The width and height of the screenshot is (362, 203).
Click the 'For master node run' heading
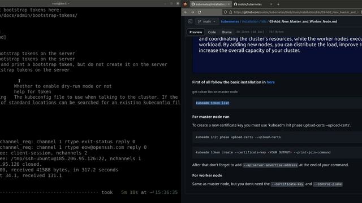[x=210, y=117]
